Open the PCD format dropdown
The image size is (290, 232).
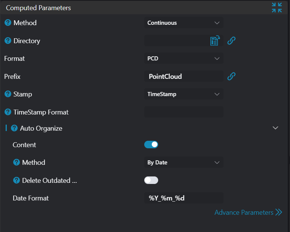coord(184,59)
